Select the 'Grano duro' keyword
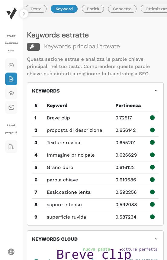167x260 pixels. point(60,167)
